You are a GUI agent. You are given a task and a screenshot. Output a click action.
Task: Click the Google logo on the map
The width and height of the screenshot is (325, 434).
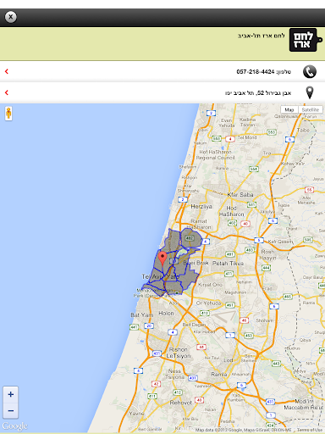click(x=15, y=426)
